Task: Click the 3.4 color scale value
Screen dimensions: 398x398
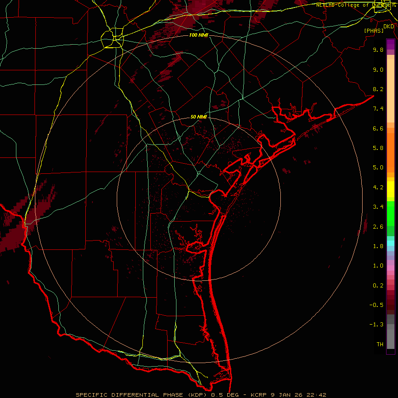Action: point(378,207)
